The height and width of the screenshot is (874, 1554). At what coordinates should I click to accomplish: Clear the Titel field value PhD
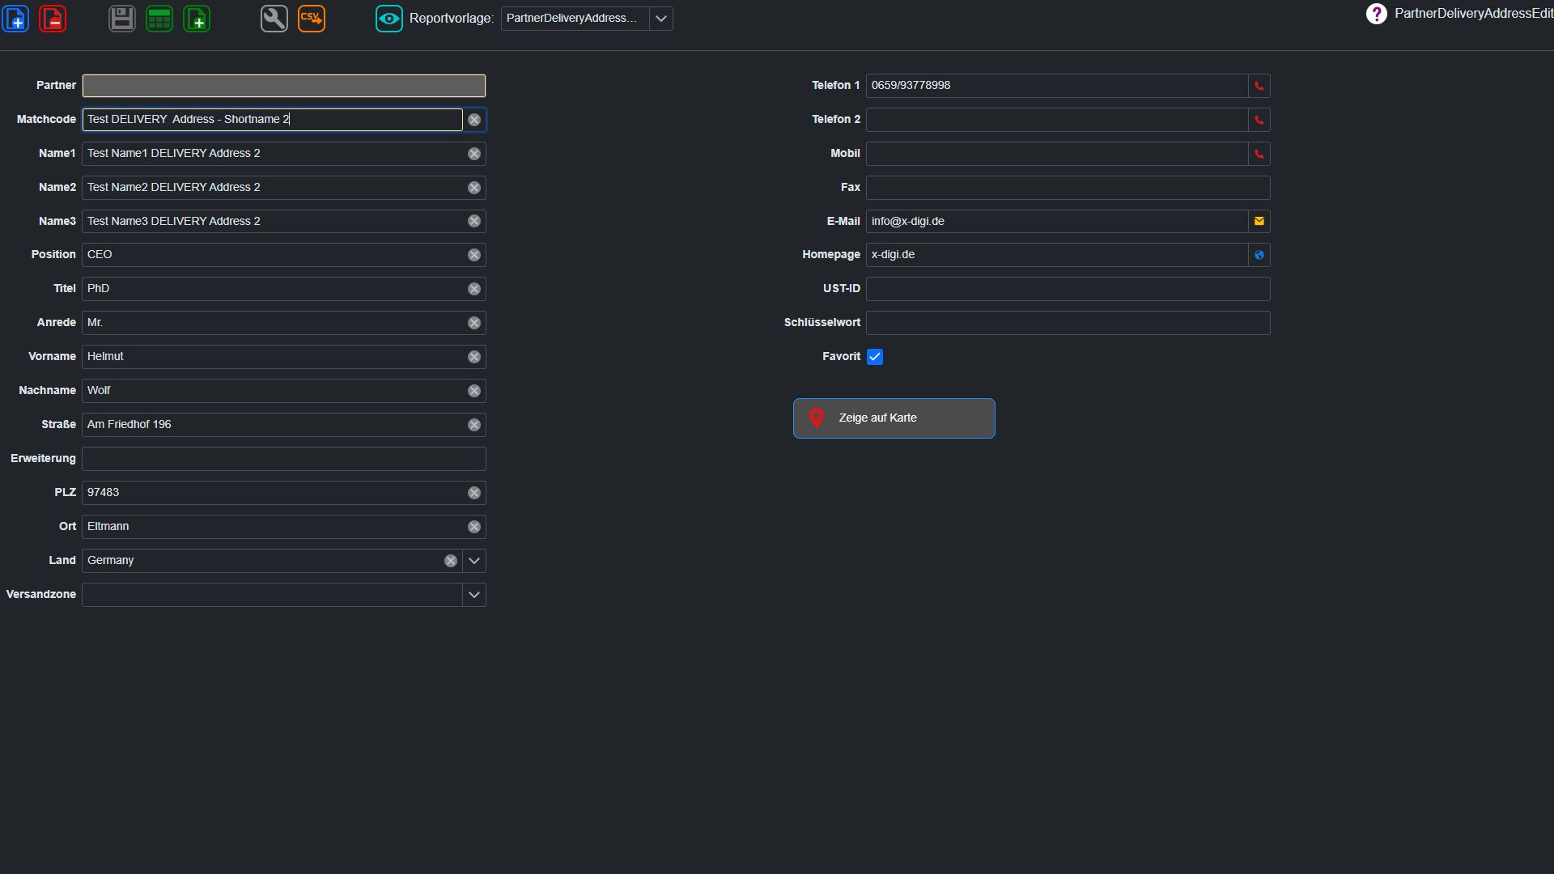(474, 289)
